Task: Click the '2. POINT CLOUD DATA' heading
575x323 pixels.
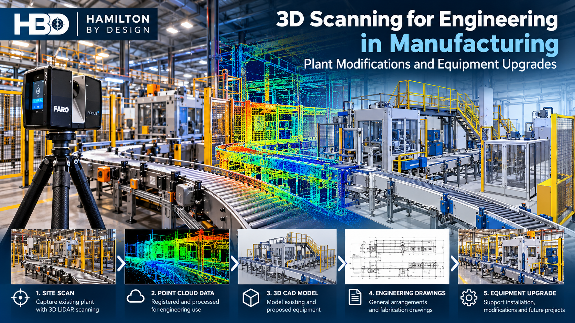Action: click(x=183, y=293)
